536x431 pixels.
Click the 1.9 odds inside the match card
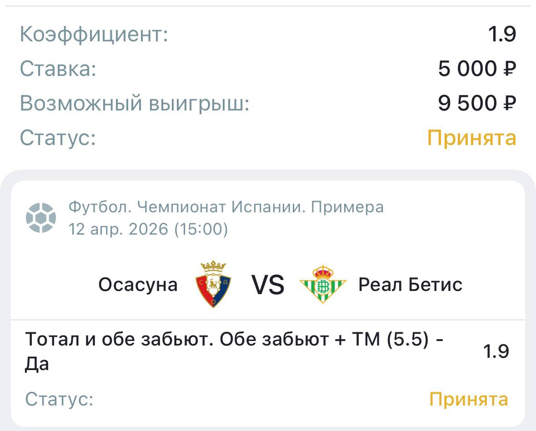click(496, 351)
